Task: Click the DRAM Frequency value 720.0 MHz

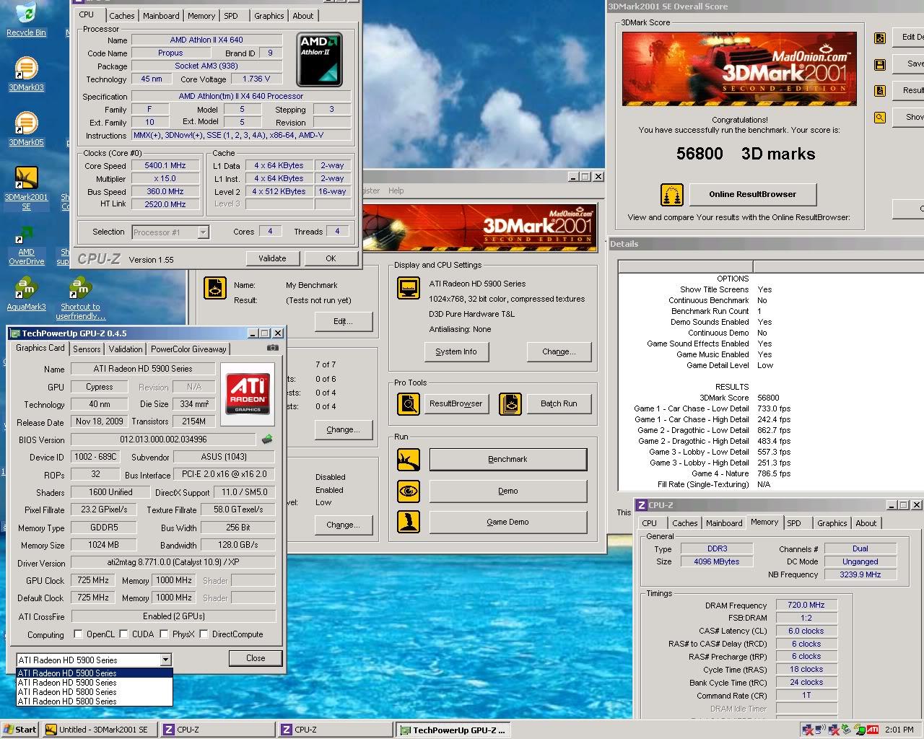Action: (806, 605)
